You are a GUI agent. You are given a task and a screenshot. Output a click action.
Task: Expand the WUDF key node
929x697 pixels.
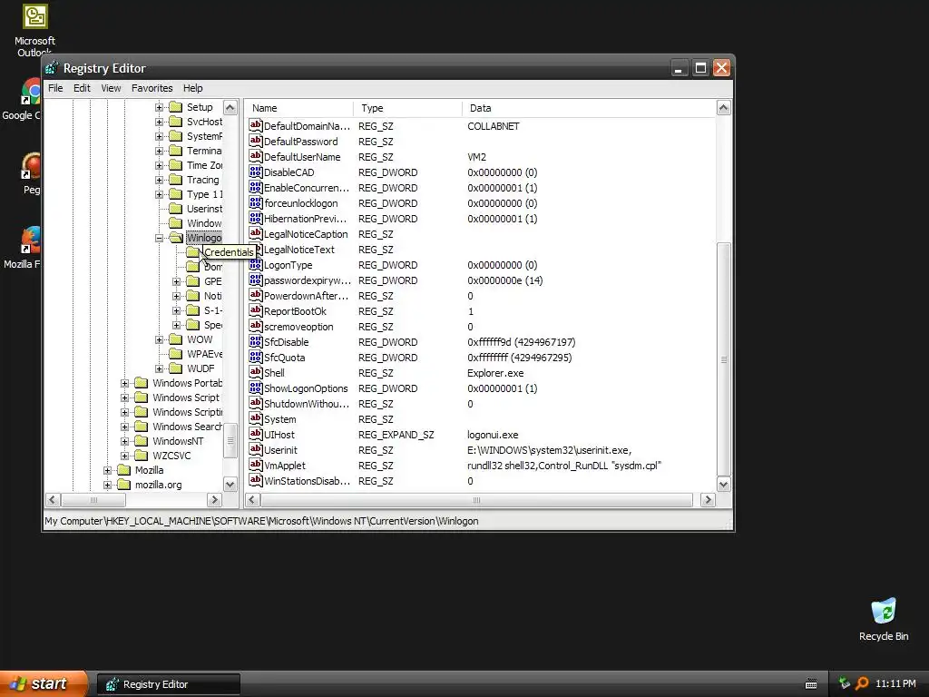click(x=159, y=368)
